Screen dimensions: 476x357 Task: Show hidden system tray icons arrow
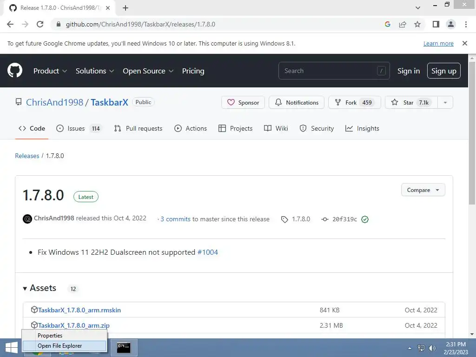coord(410,348)
